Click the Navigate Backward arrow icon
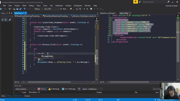The height and width of the screenshot is (101, 180). pos(1,9)
